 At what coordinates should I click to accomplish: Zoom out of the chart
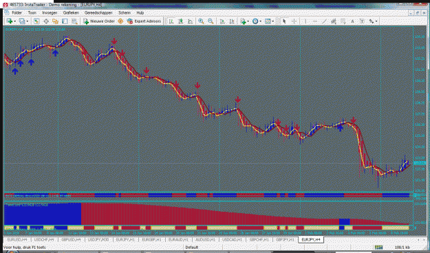coord(211,21)
